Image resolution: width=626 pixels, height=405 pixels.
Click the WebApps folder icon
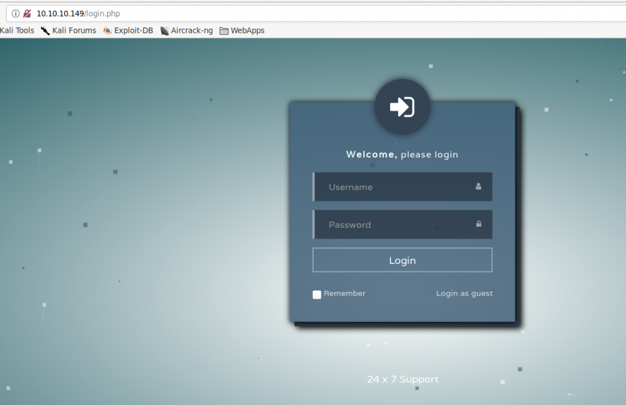tap(223, 30)
